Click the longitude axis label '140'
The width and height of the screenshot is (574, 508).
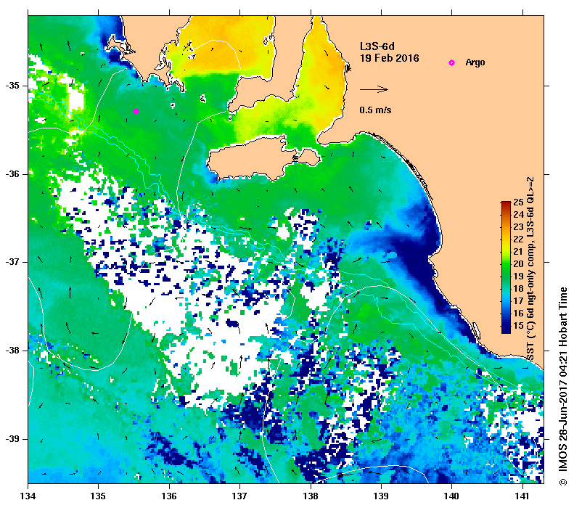[x=452, y=496]
